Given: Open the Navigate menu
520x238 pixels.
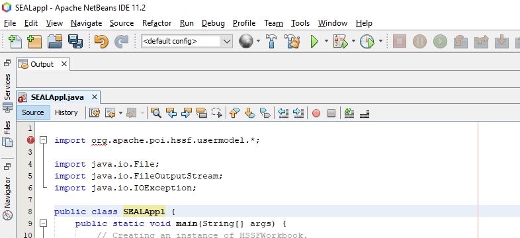Looking at the screenshot, I should 86,23.
